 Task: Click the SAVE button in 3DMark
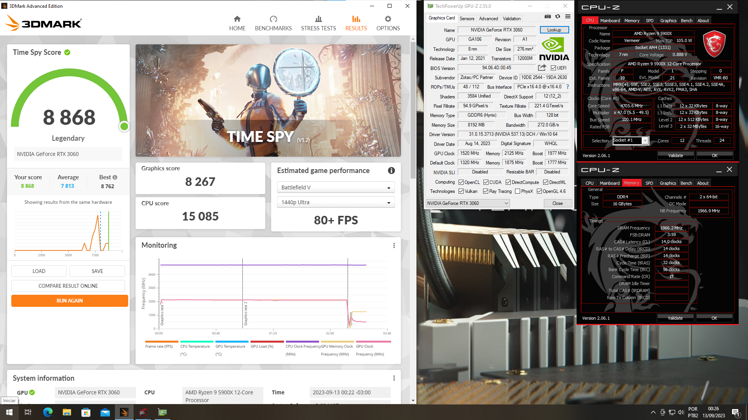tap(97, 271)
